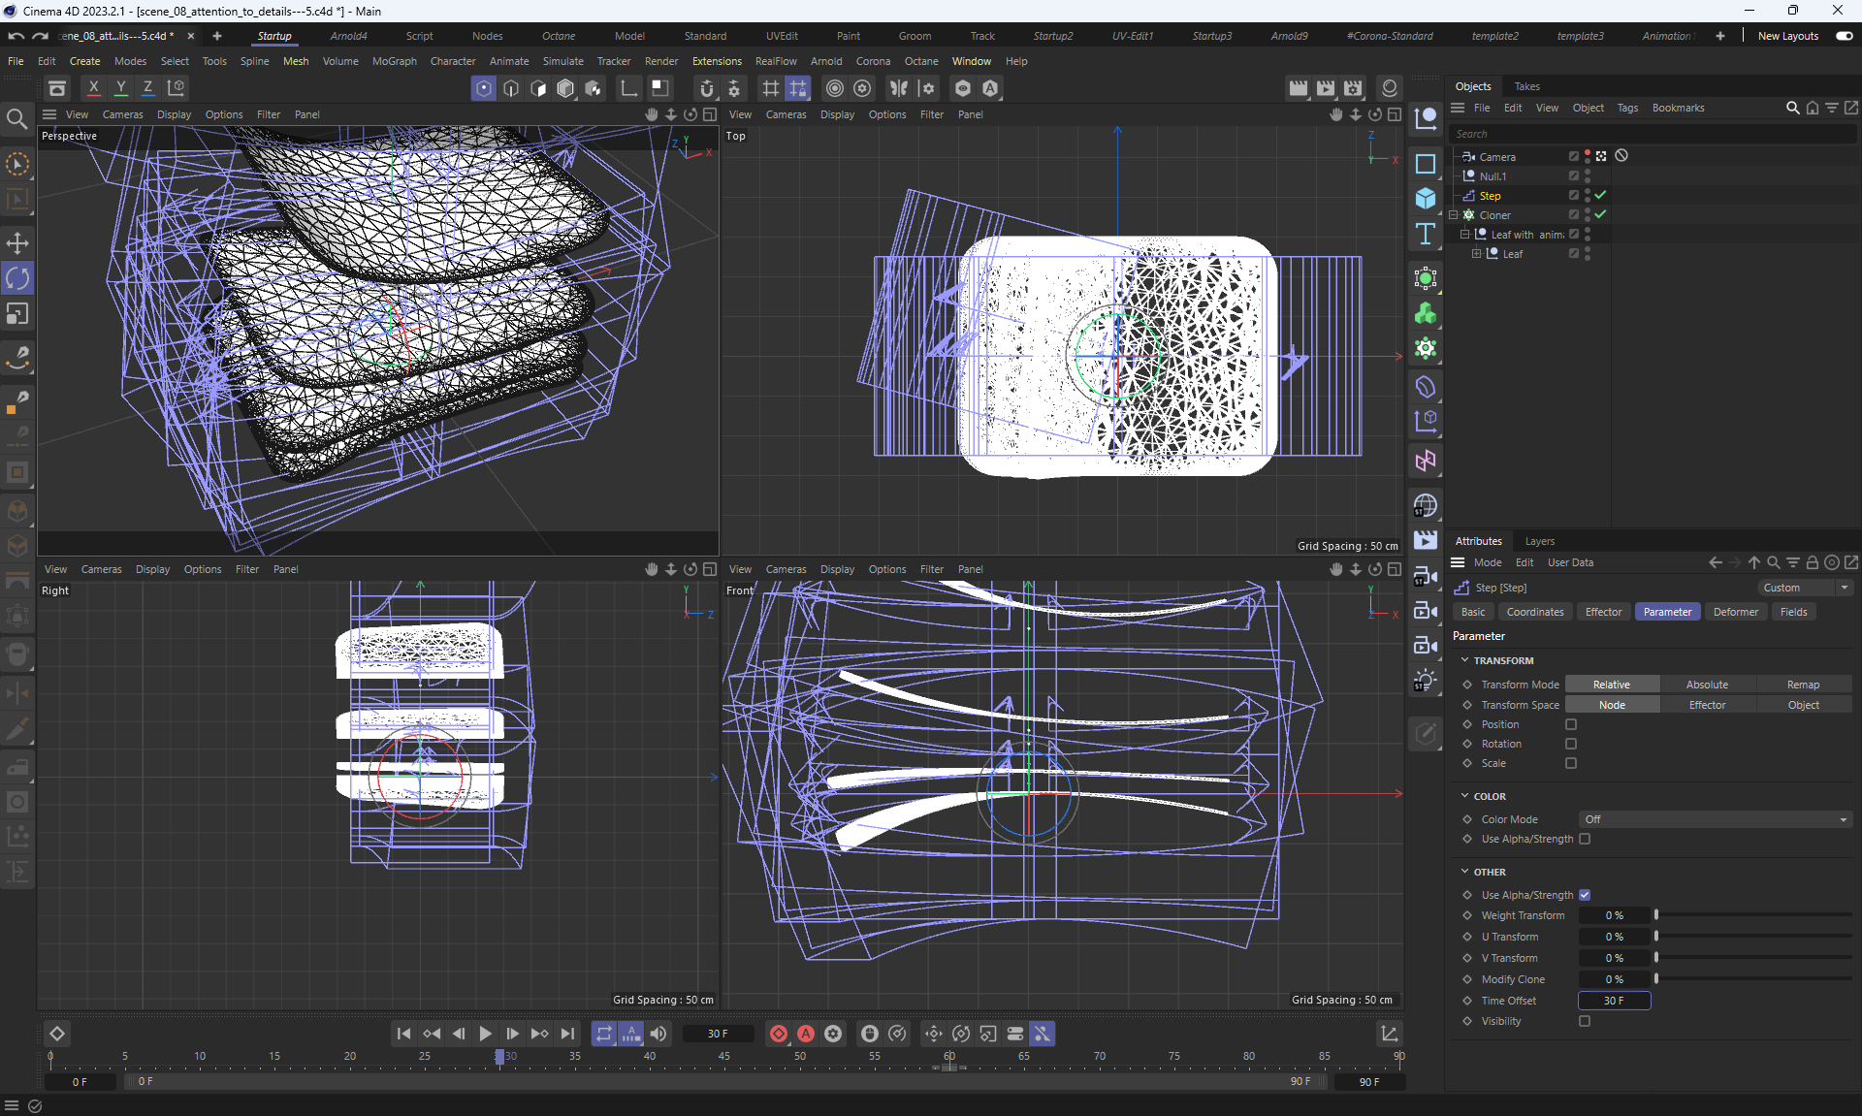1862x1116 pixels.
Task: Click the Text spline icon
Action: 1425,234
